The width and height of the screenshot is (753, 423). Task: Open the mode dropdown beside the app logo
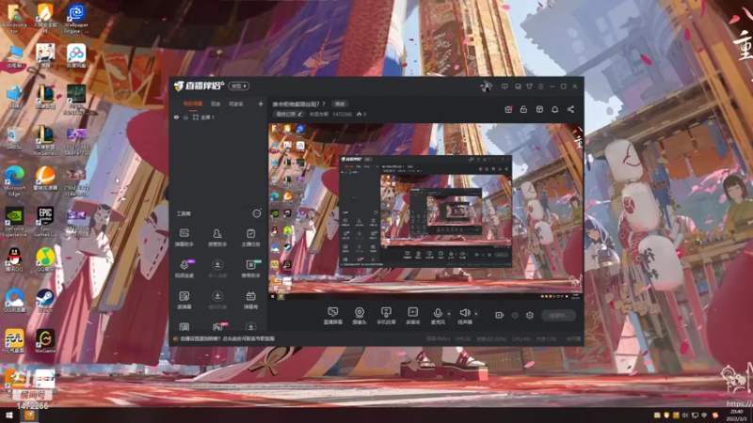pyautogui.click(x=239, y=86)
